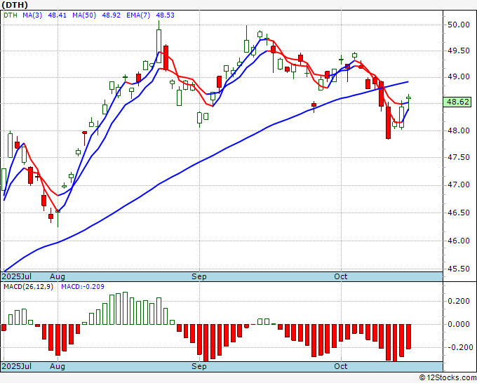Click the 48.00 price axis label
Viewport: 477px width, 383px height.
[459, 130]
